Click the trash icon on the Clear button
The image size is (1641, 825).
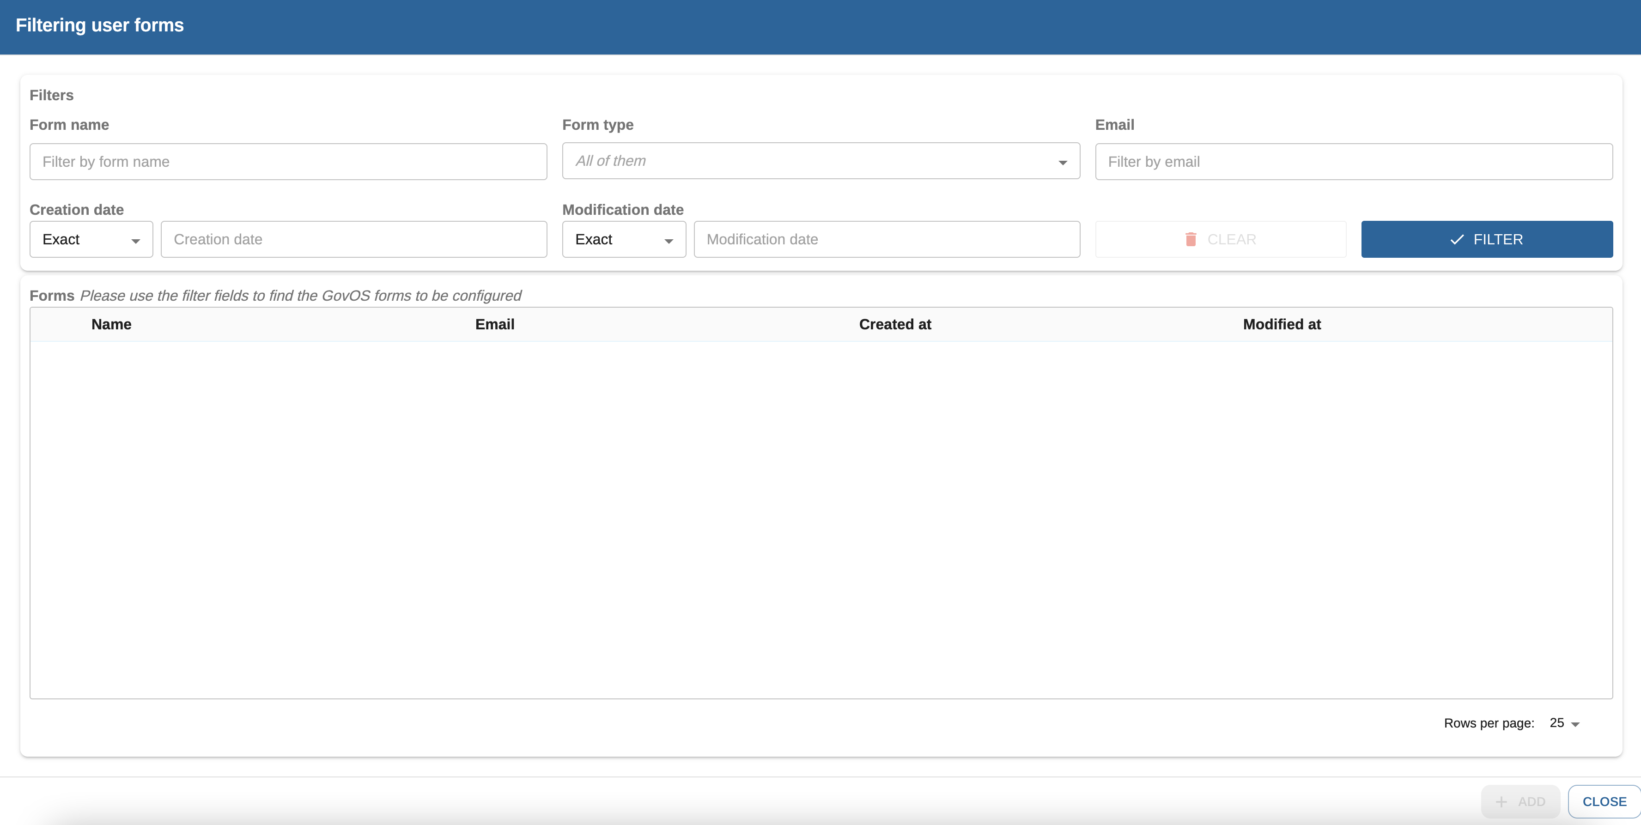1190,240
